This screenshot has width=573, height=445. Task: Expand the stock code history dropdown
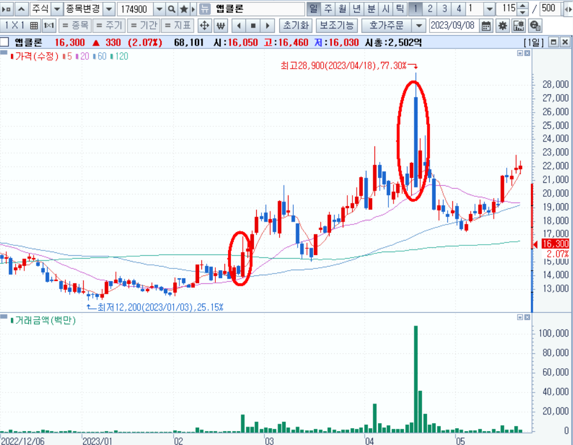(x=159, y=9)
